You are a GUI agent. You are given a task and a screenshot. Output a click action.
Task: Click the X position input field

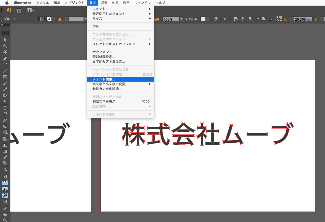click(x=303, y=19)
